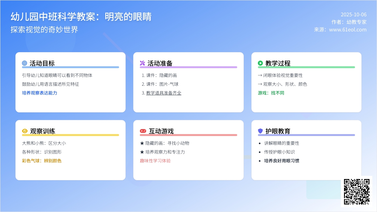377x212 pixels.
Task: Click the tools icon beside 活动准备
Action: pos(142,63)
